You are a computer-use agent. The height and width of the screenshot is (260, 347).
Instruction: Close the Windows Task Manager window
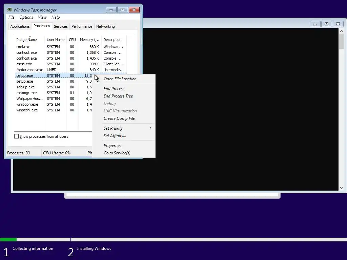[x=134, y=10]
